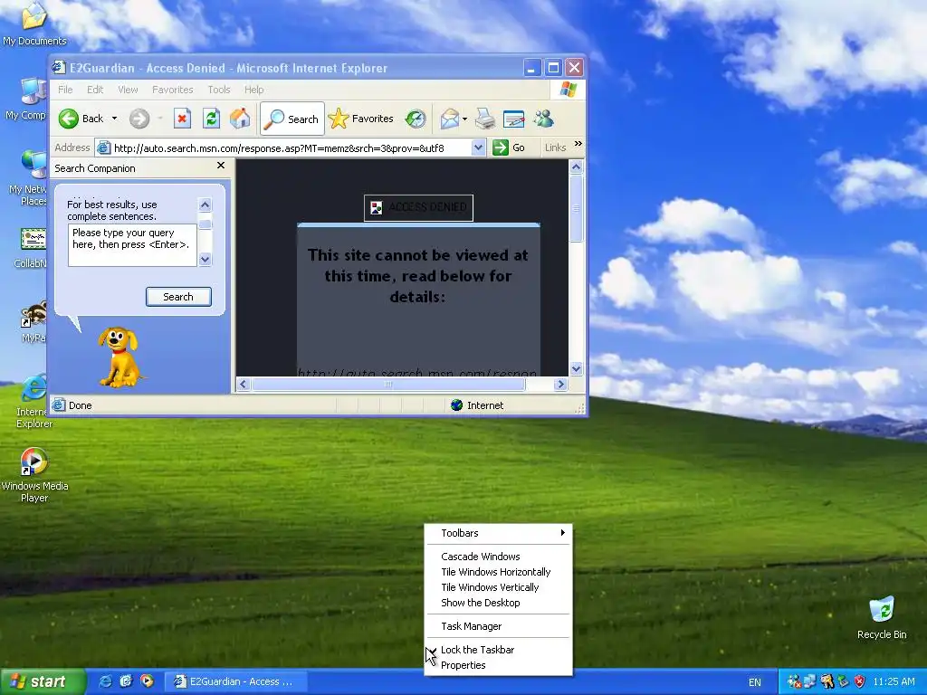Click scroll down arrow in Search Companion
The image size is (927, 695).
205,259
